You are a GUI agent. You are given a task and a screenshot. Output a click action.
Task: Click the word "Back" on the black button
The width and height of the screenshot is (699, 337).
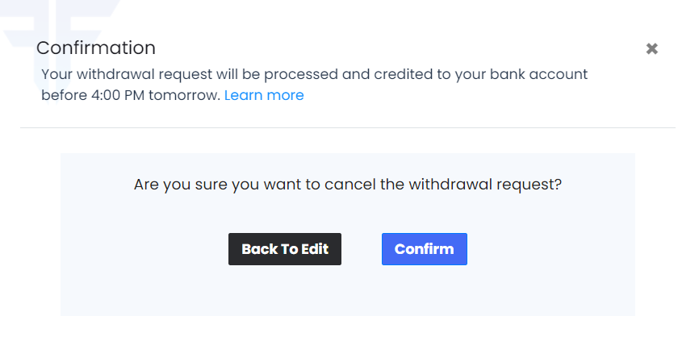click(255, 249)
